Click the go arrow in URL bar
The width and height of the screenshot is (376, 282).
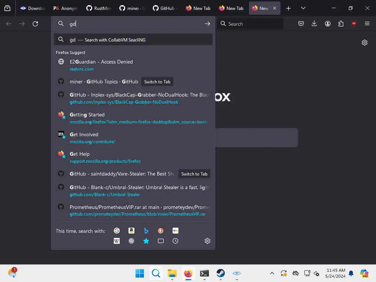pyautogui.click(x=207, y=24)
